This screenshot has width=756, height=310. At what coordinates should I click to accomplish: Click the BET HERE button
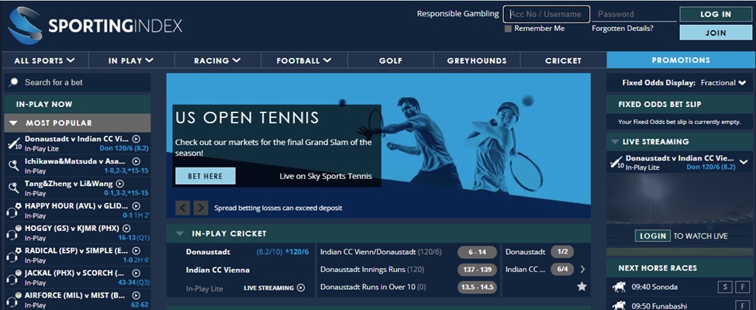click(205, 176)
